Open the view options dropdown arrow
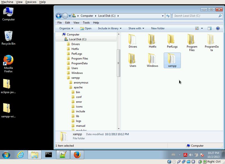The width and height of the screenshot is (225, 164). pos(202,28)
